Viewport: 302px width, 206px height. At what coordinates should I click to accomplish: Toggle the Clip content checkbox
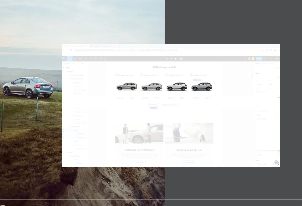click(x=256, y=92)
